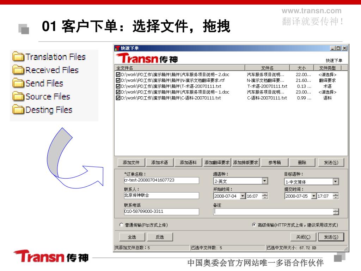Open the 提交时间 date dropdown
This screenshot has width=361, height=271.
point(314,196)
